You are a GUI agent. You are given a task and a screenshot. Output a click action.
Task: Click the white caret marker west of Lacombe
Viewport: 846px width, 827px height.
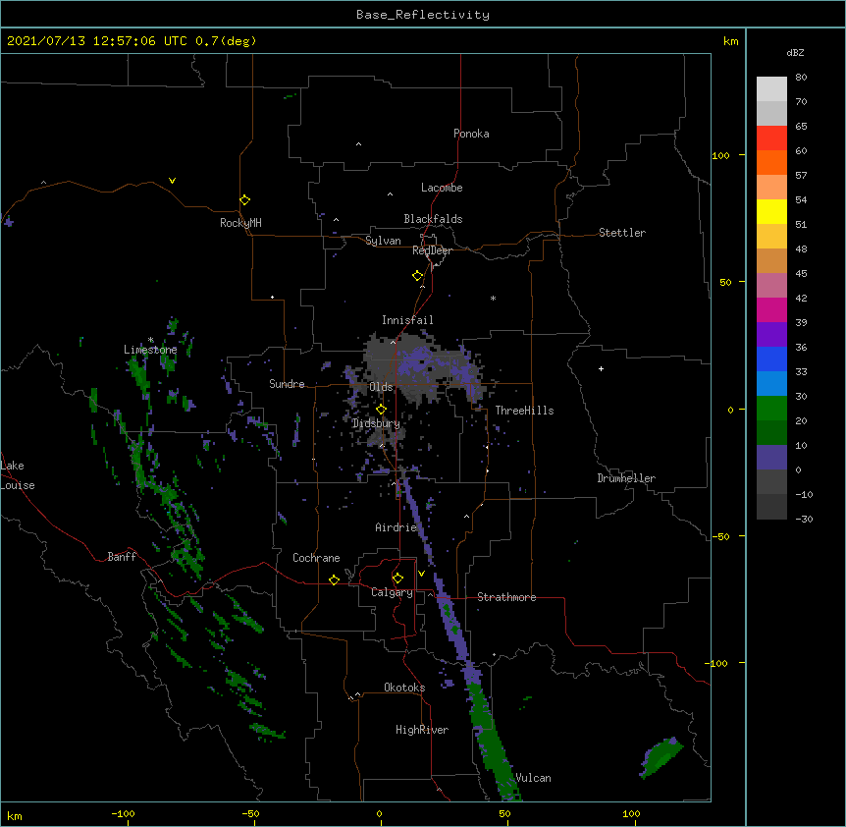(x=390, y=194)
